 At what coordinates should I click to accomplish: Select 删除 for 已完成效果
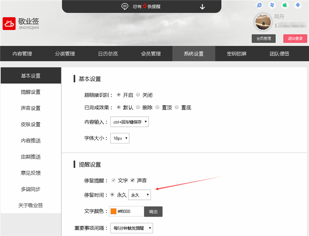(x=138, y=107)
